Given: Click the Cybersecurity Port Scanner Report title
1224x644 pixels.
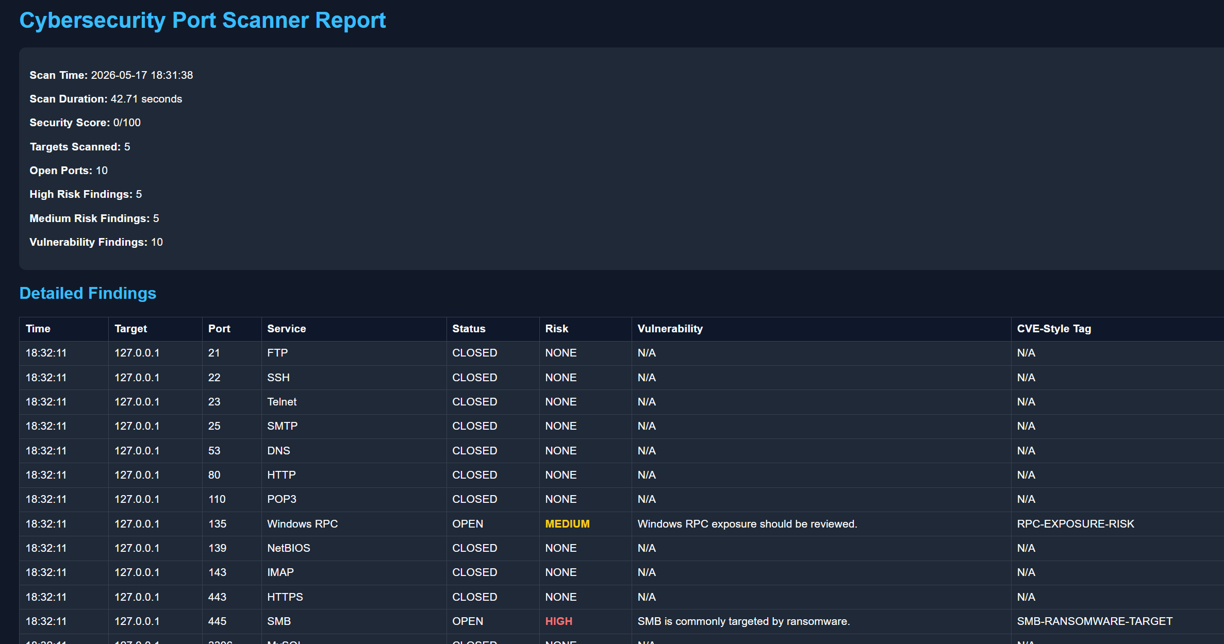Looking at the screenshot, I should pos(202,21).
